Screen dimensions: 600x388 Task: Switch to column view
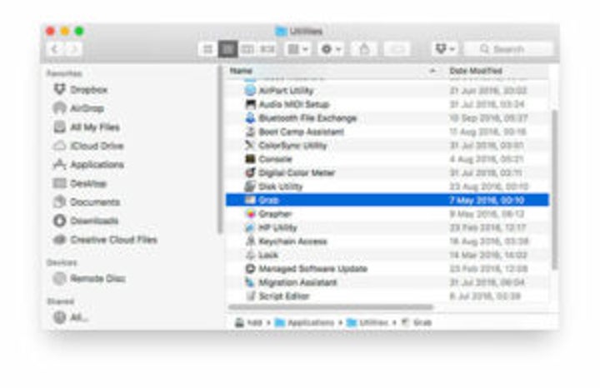pyautogui.click(x=247, y=49)
